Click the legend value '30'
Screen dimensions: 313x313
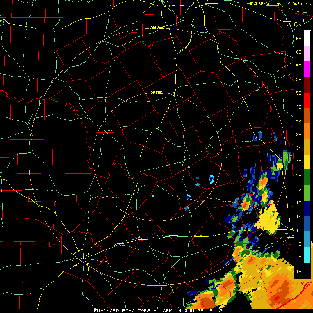pos(299,162)
